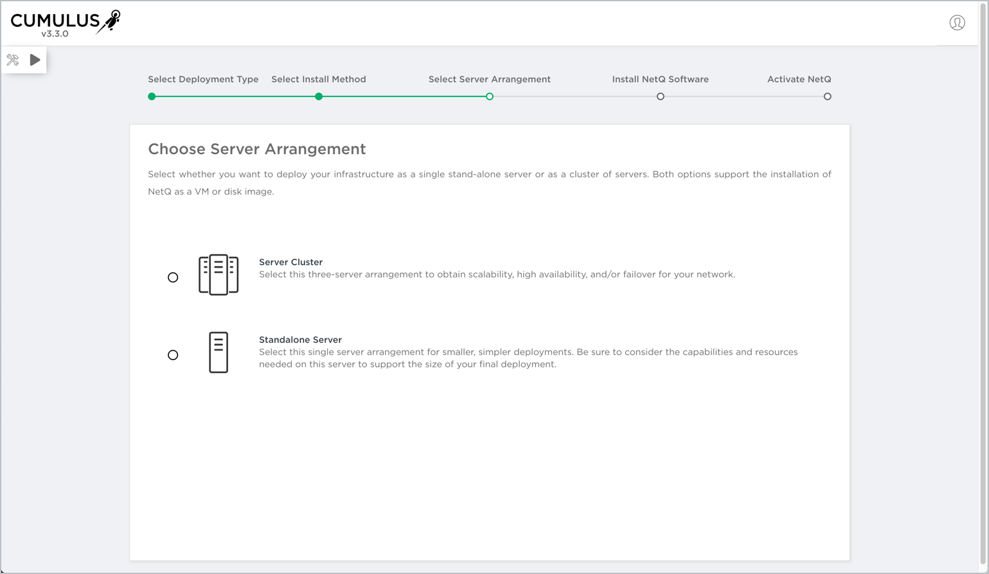Viewport: 989px width, 574px height.
Task: Go to Select Install Method step label
Action: pos(319,80)
